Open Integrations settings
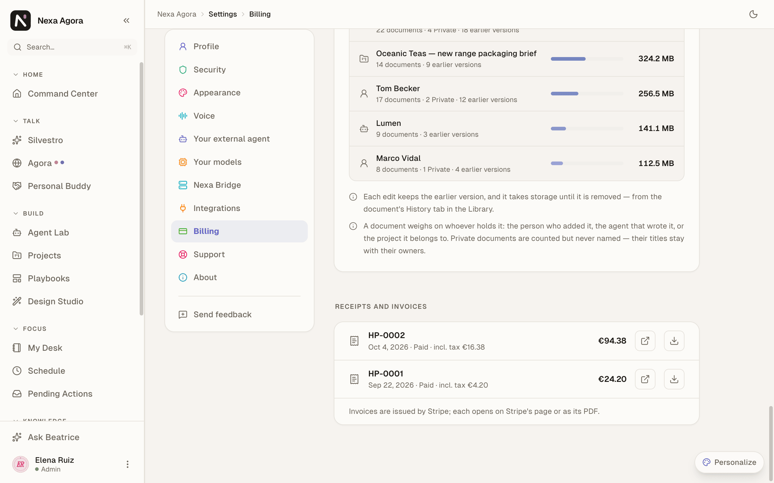This screenshot has width=774, height=483. coord(239,208)
